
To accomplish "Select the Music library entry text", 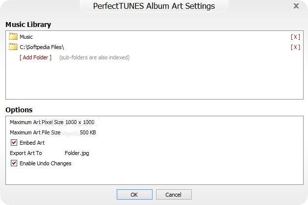I will click(x=26, y=37).
